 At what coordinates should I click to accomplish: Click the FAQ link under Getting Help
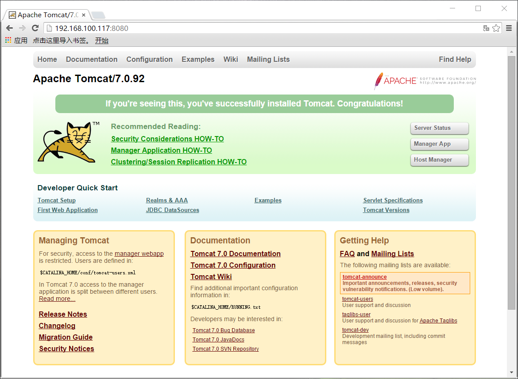pos(347,254)
